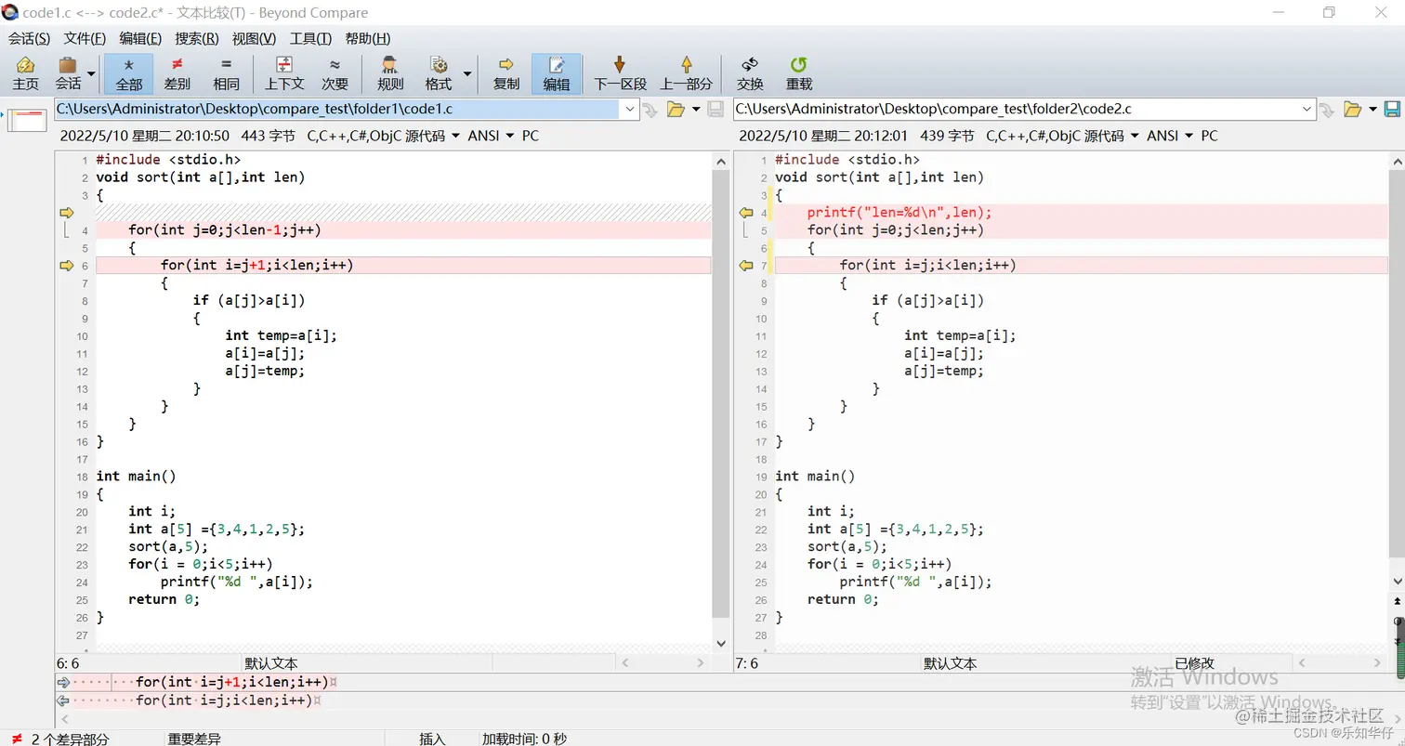1405x746 pixels.
Task: Open the 工具(T) menu
Action: point(310,38)
